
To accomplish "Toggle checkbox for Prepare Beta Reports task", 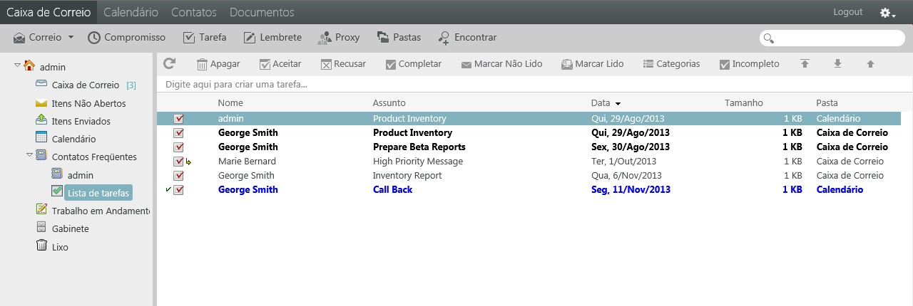I will [x=179, y=147].
